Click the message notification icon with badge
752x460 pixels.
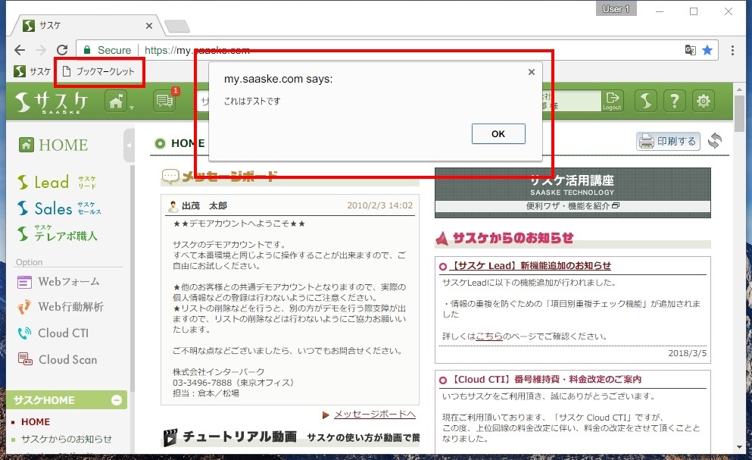point(164,101)
